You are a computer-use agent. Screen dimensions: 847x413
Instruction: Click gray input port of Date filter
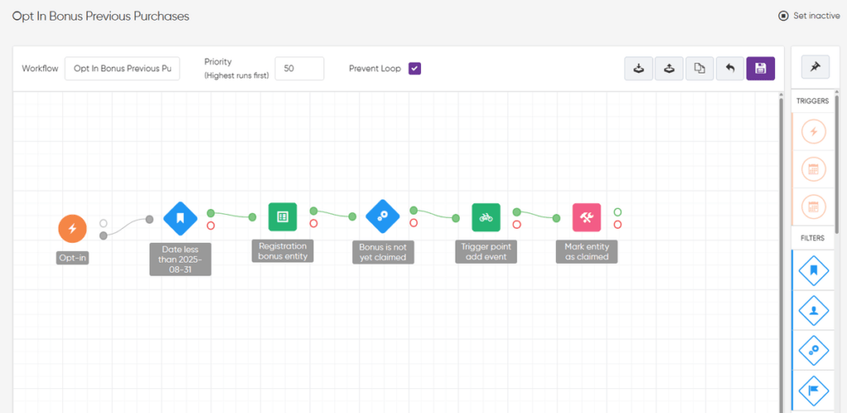(x=150, y=219)
